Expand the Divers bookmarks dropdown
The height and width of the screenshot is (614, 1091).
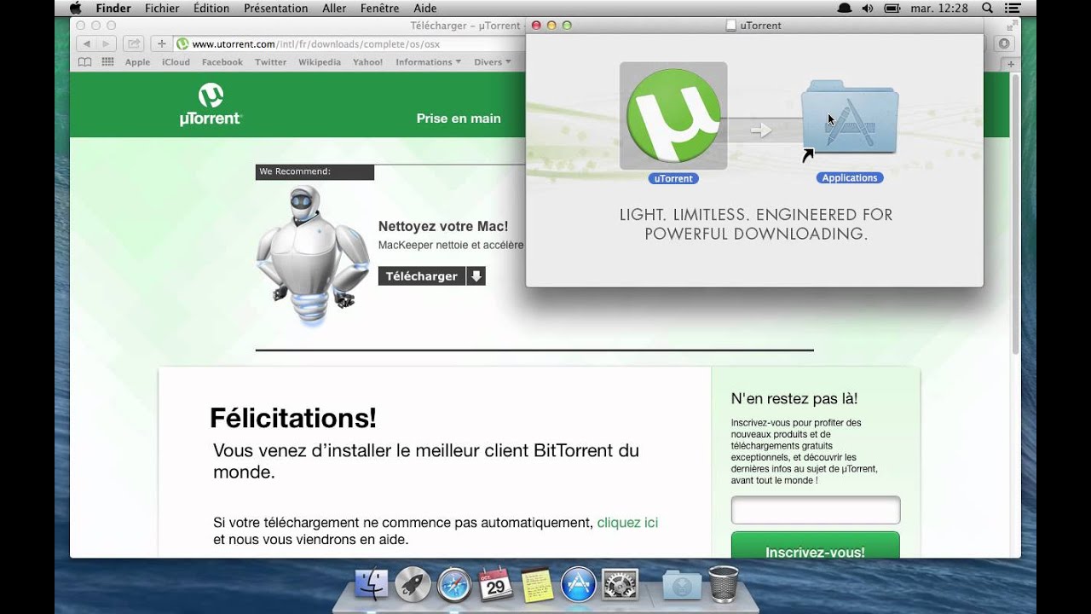click(493, 62)
